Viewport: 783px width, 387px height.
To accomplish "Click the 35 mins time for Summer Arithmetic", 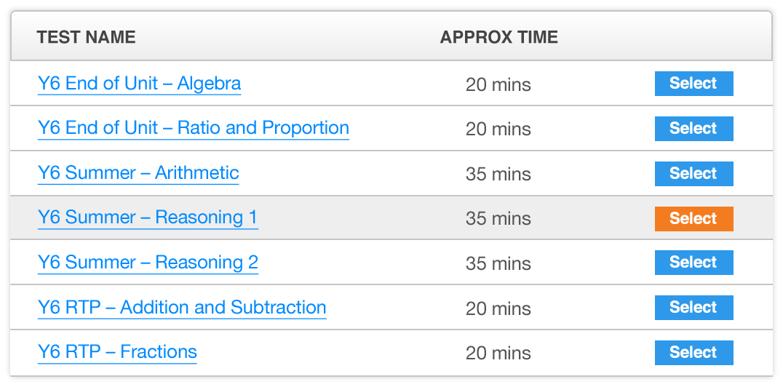I will pos(498,175).
